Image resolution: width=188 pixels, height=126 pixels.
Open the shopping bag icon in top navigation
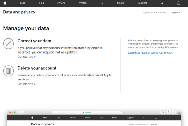(x=179, y=3)
